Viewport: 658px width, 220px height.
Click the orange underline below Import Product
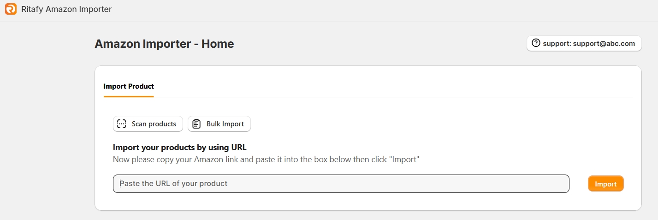click(129, 96)
